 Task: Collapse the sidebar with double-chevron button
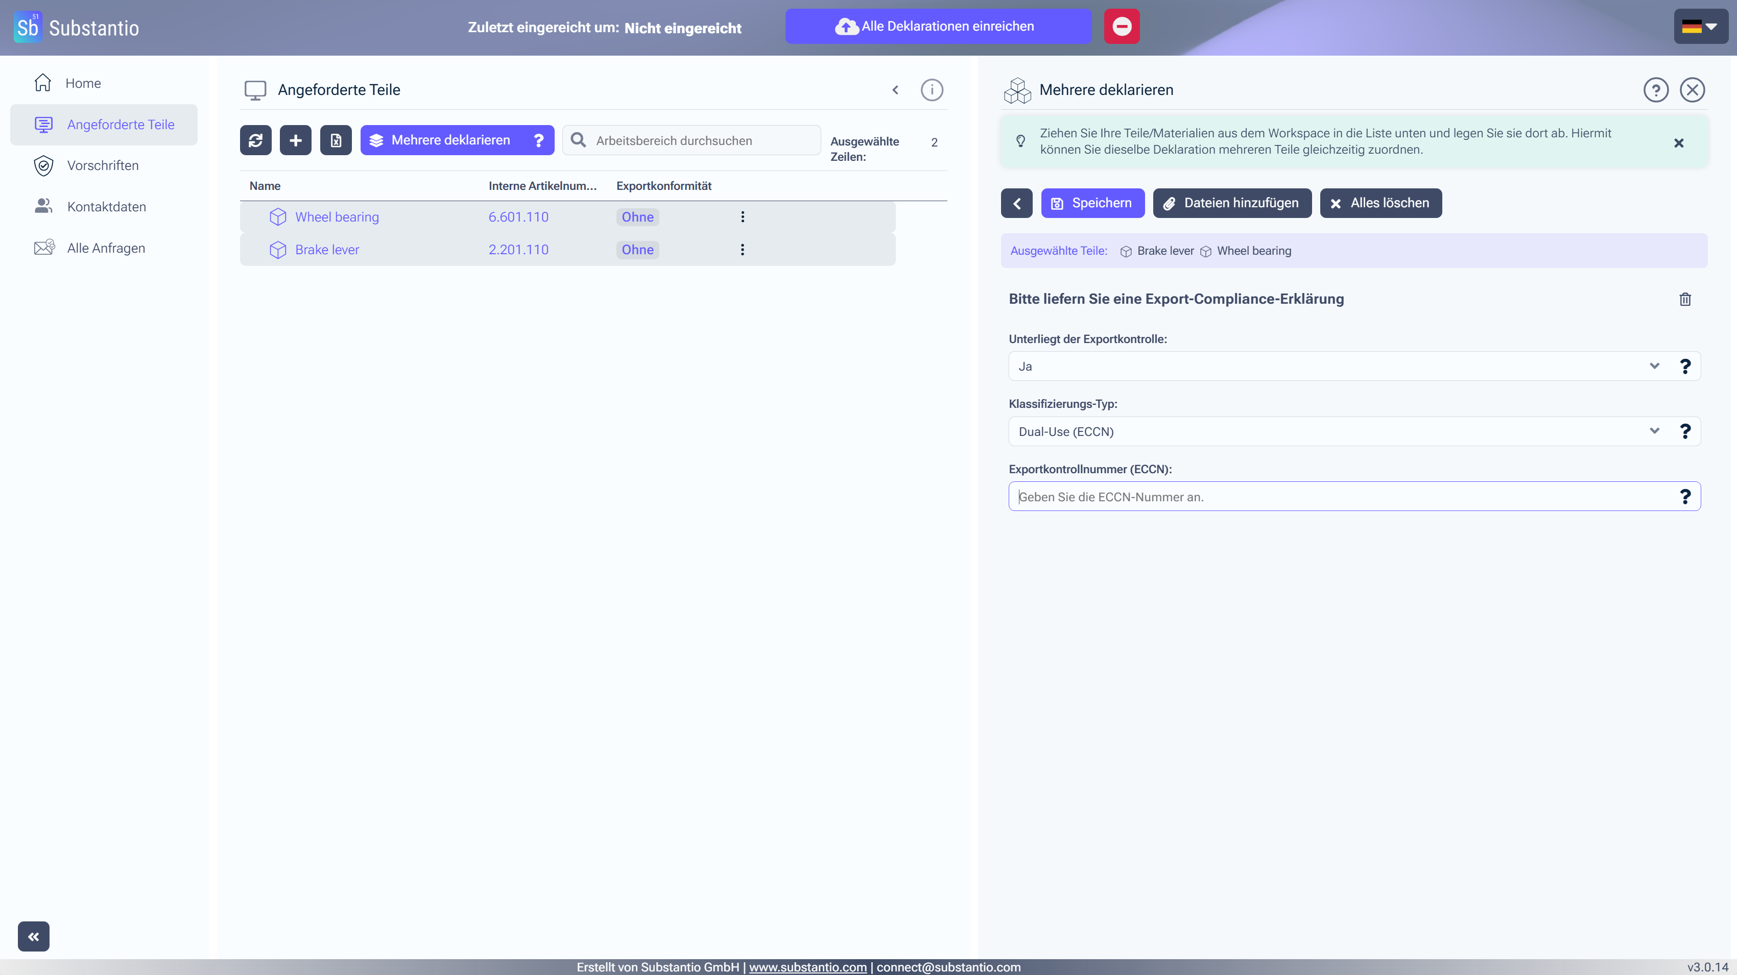[34, 936]
